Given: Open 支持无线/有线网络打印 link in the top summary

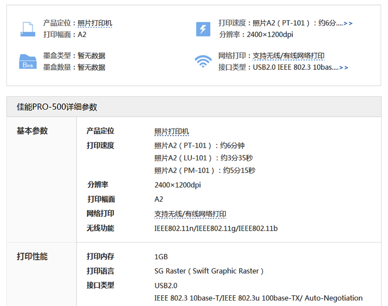Looking at the screenshot, I should 288,56.
